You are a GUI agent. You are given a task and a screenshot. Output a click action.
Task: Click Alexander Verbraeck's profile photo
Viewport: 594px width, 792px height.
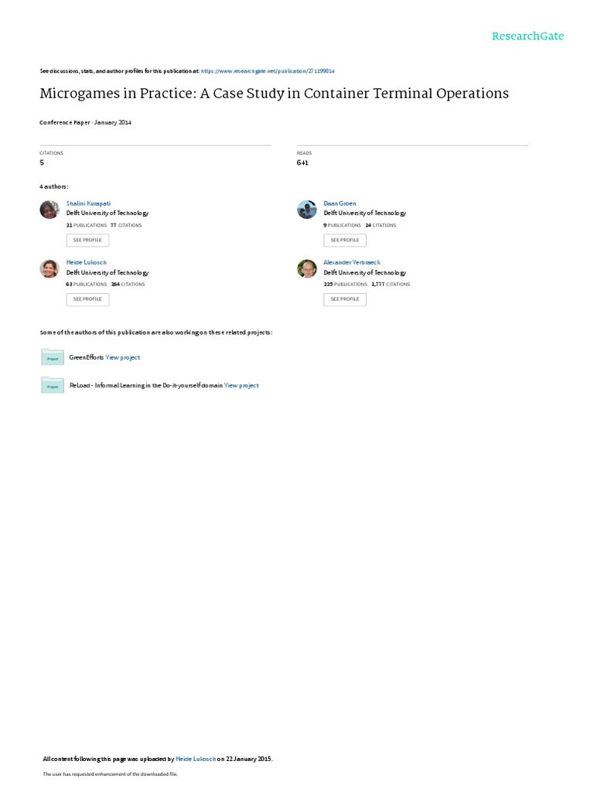pyautogui.click(x=306, y=268)
